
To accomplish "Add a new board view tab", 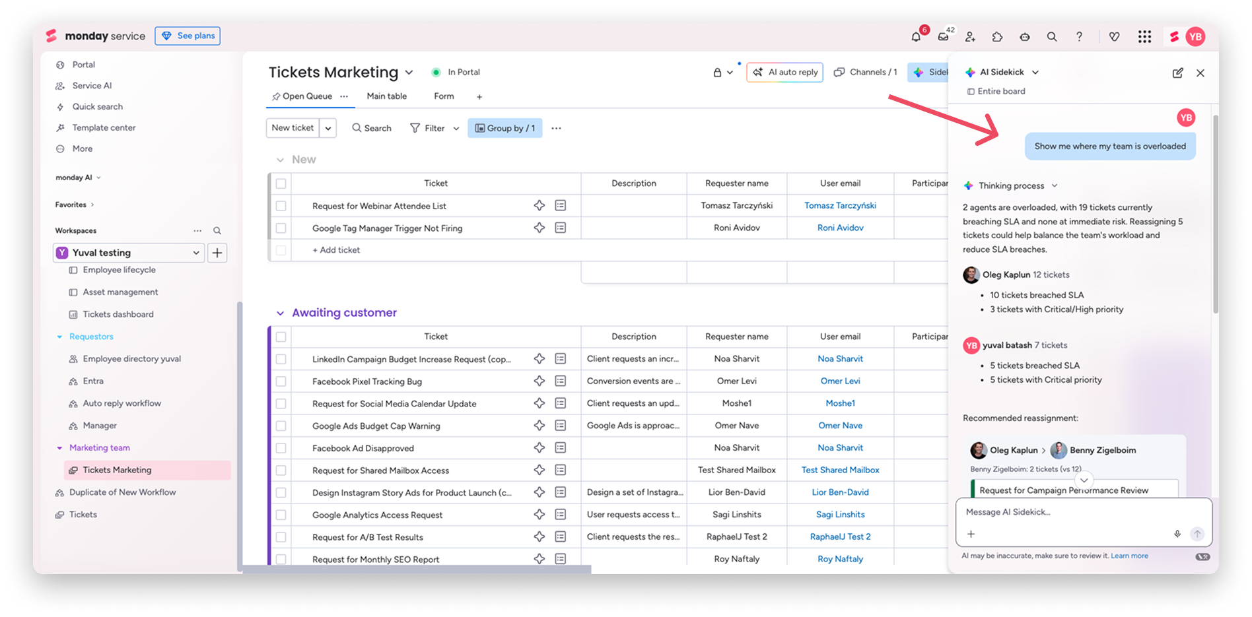I will pos(479,97).
